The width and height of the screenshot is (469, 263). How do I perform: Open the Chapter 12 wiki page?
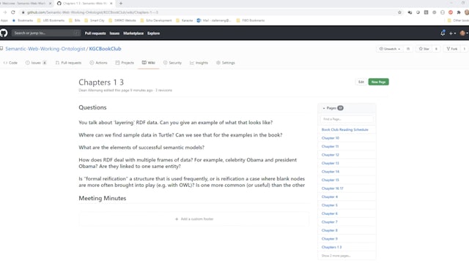click(x=330, y=155)
